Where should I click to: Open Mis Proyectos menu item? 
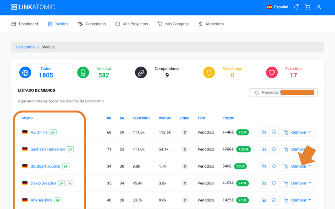(x=131, y=24)
